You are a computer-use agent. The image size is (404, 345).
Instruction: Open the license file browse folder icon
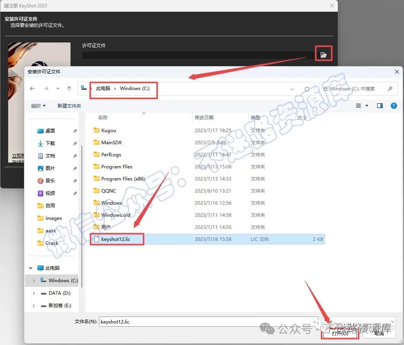(323, 55)
